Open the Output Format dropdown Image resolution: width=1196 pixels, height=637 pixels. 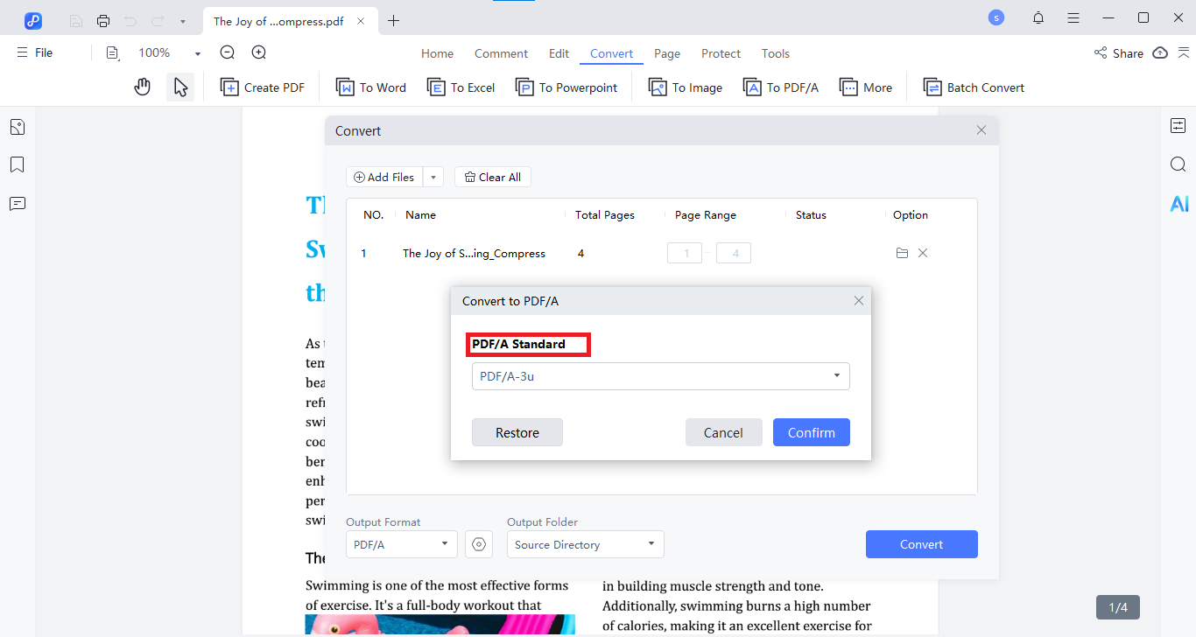click(x=401, y=543)
